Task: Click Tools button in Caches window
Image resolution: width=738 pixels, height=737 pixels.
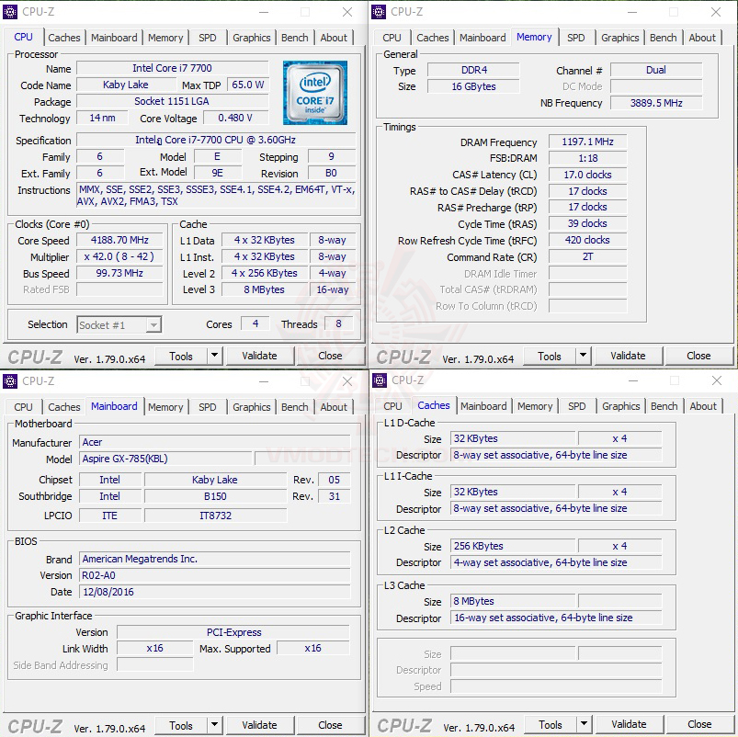Action: tap(551, 724)
